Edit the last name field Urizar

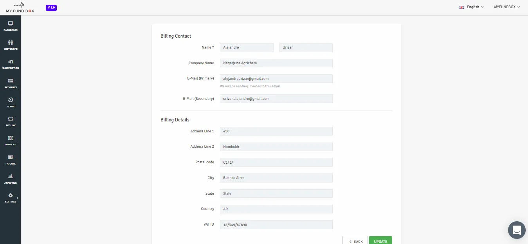pos(306,47)
